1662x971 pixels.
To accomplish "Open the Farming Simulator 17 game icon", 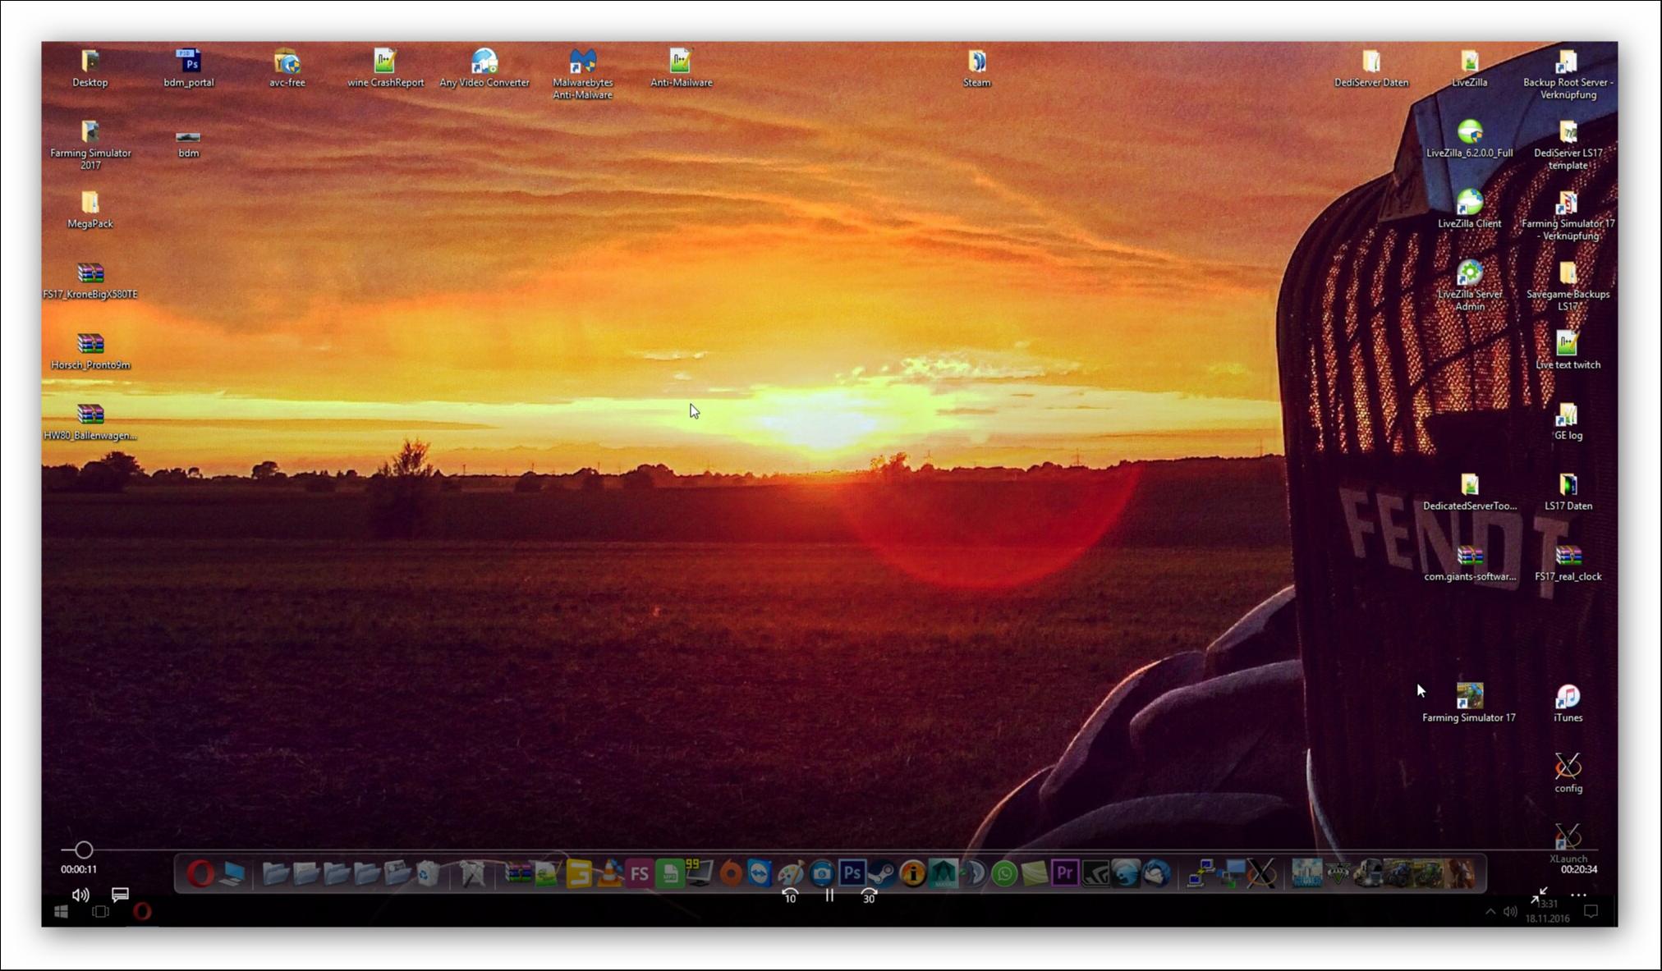I will 1469,703.
